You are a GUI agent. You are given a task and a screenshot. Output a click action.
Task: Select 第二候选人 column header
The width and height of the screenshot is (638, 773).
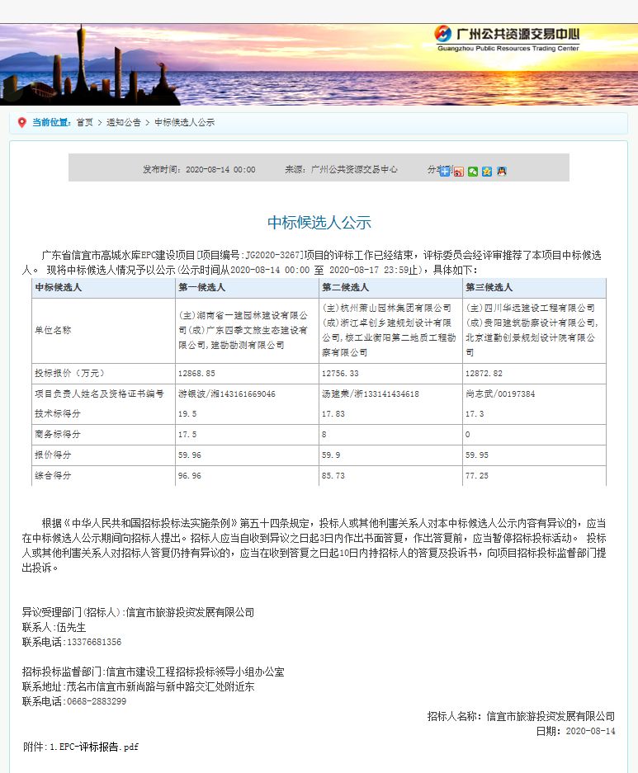click(345, 287)
